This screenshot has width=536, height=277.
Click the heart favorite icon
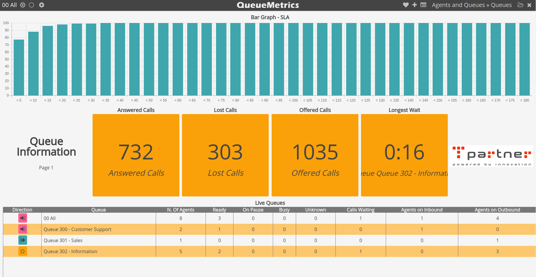406,5
